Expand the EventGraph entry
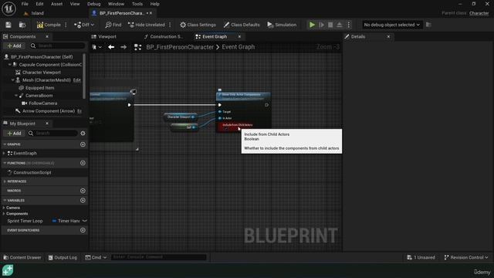This screenshot has height=278, width=494. 4,153
